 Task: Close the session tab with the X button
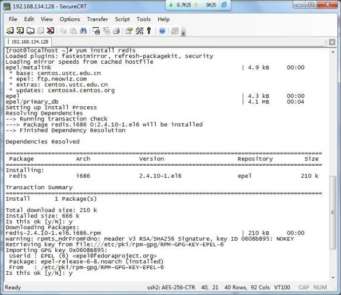click(332, 42)
